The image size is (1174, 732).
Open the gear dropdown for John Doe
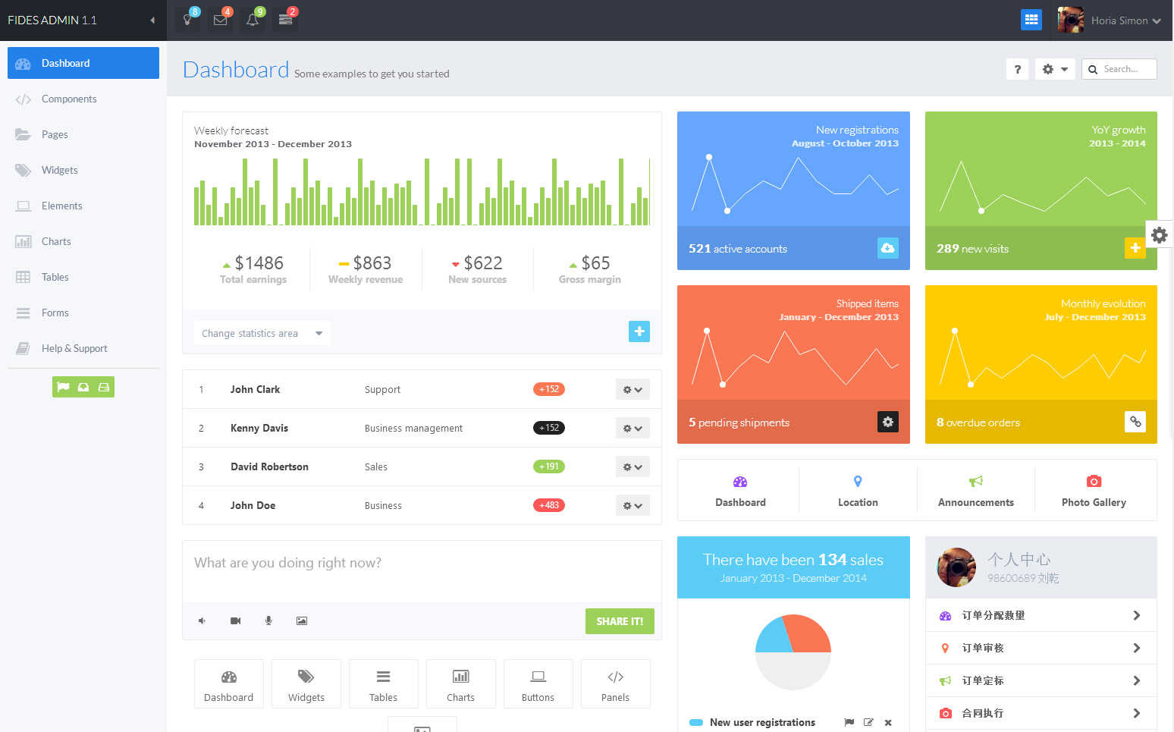[633, 506]
